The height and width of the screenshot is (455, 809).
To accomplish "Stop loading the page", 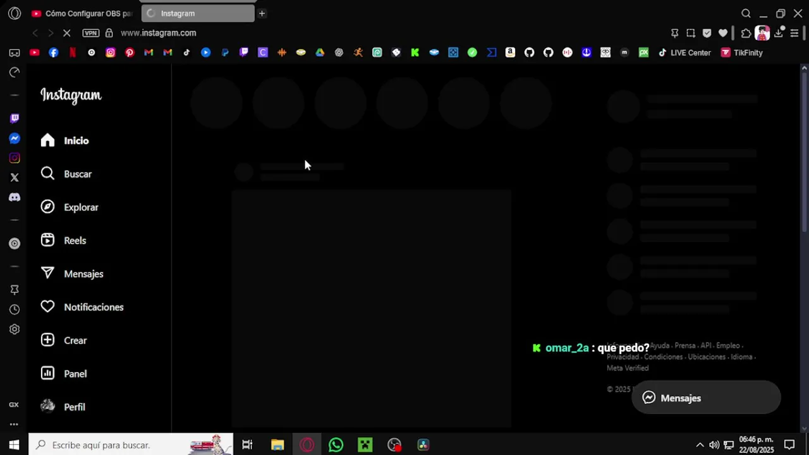I will coord(66,33).
